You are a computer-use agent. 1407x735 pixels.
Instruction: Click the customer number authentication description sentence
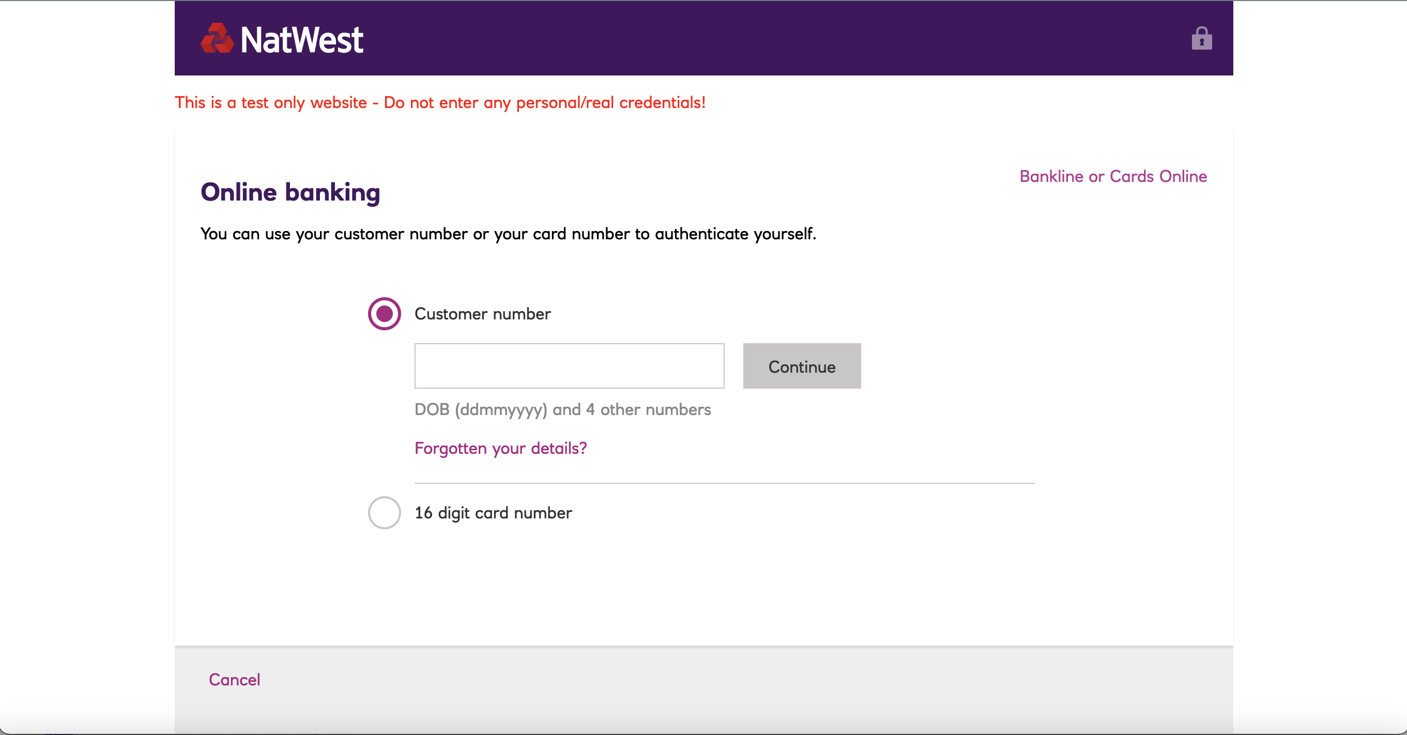(x=508, y=234)
